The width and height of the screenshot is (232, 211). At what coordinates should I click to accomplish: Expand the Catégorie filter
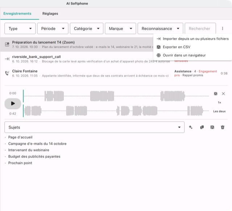point(87,28)
